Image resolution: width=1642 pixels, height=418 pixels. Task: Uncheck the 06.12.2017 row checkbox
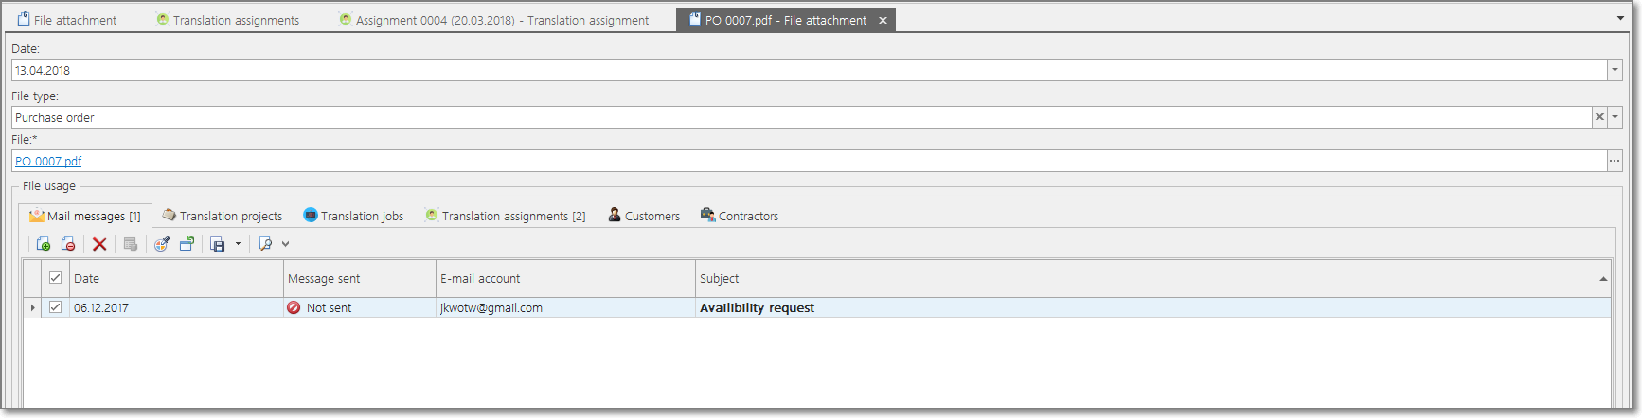pos(55,307)
